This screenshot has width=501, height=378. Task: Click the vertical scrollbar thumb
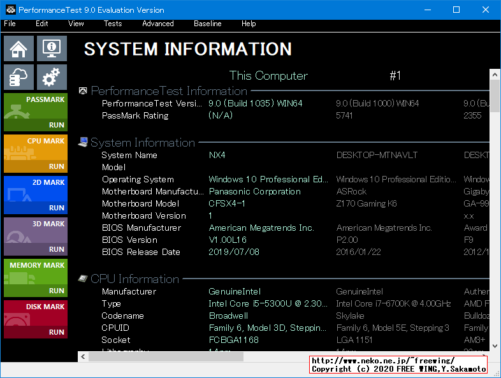(x=495, y=96)
